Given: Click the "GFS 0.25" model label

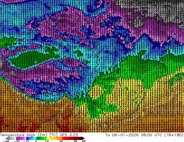Looking at the screenshot, I should [x=69, y=135].
